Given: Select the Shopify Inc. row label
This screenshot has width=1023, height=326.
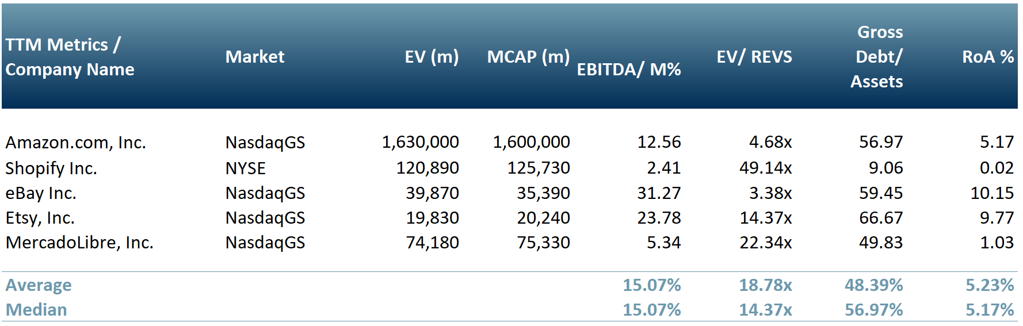Looking at the screenshot, I should click(x=51, y=168).
